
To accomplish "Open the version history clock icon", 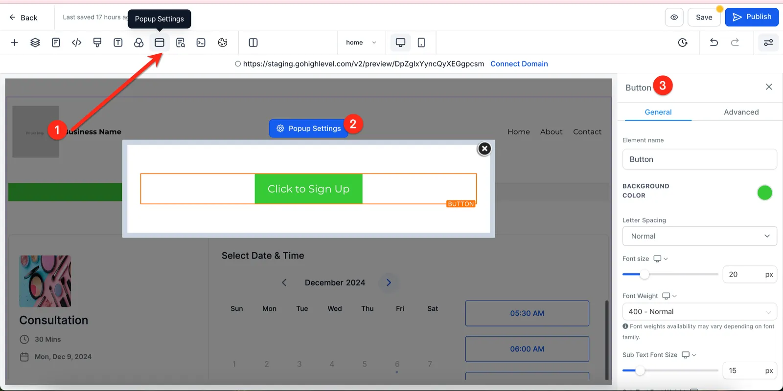I will pyautogui.click(x=683, y=43).
